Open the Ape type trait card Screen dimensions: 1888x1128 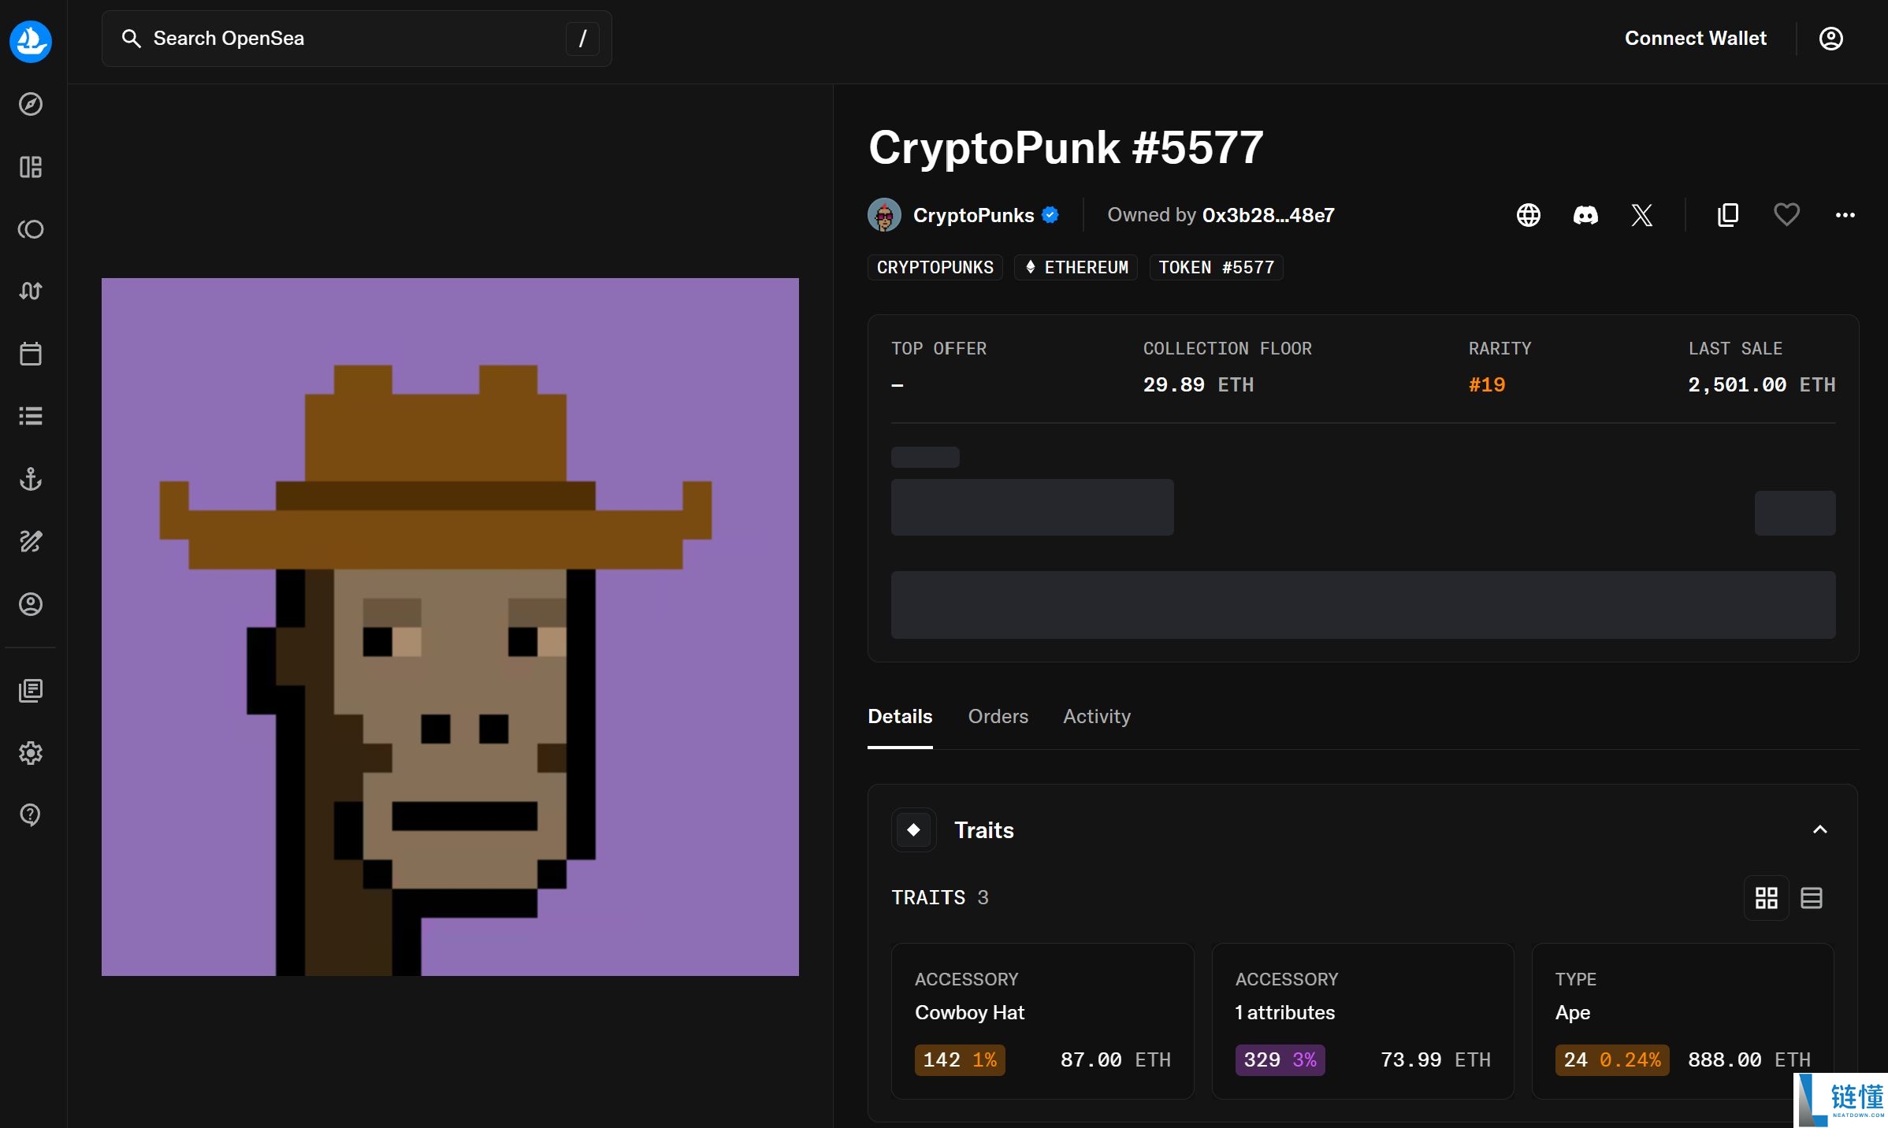[x=1683, y=1021]
